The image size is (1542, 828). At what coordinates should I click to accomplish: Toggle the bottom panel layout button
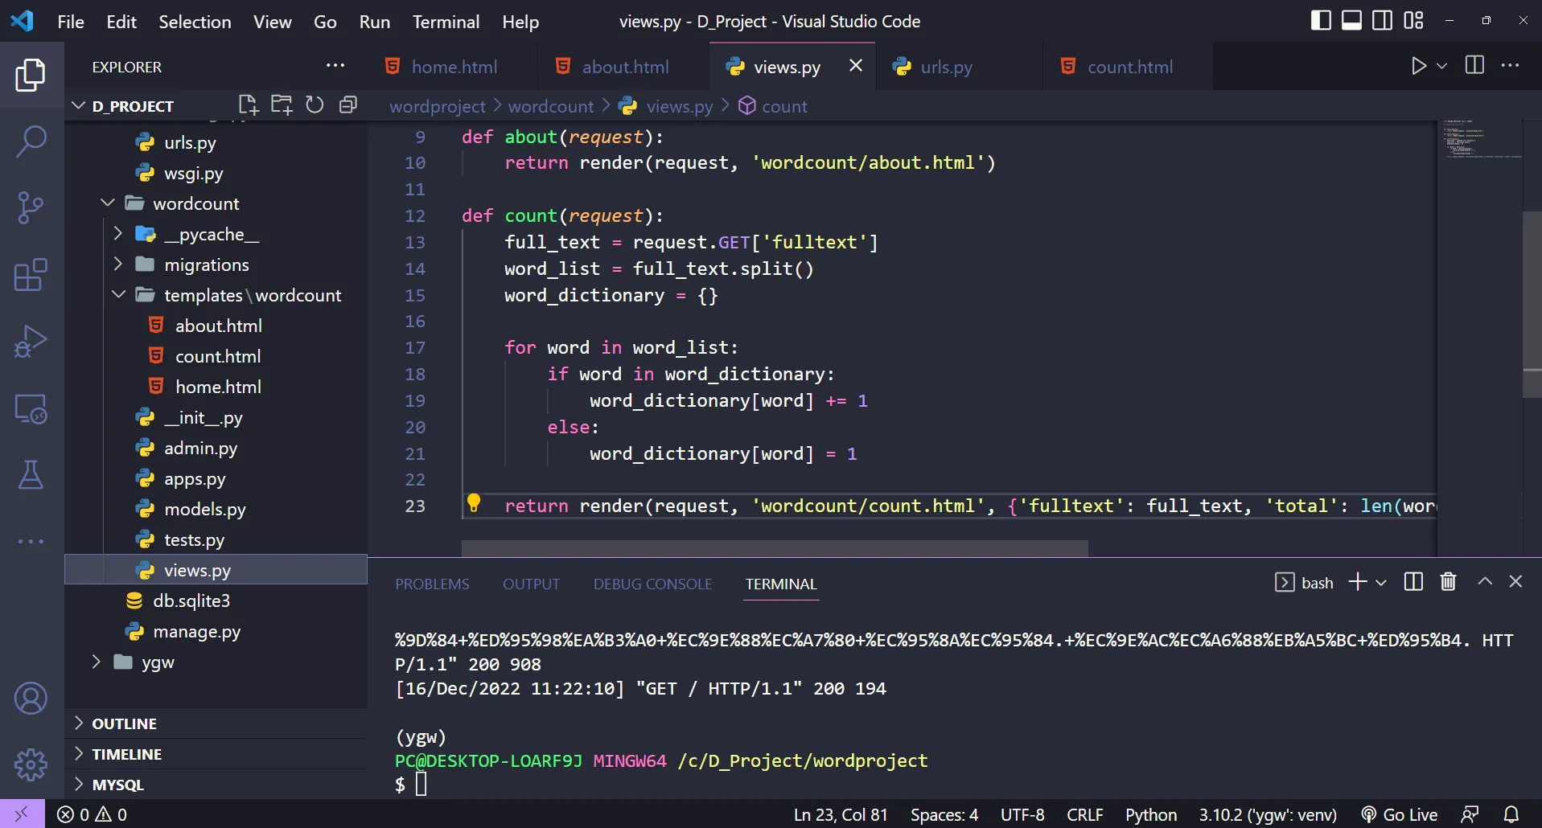pyautogui.click(x=1351, y=21)
